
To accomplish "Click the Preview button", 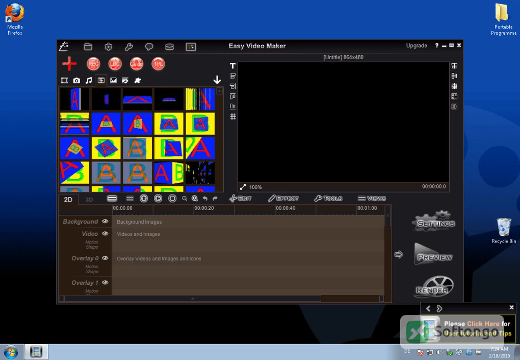I will pos(434,254).
